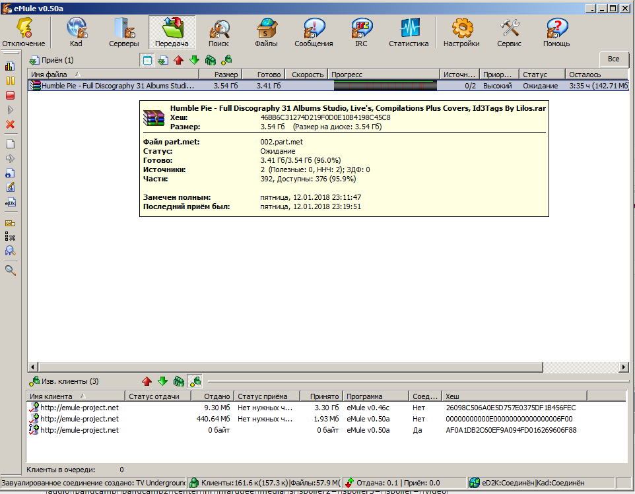Image resolution: width=635 pixels, height=494 pixels.
Task: Select the Передача transfers page
Action: tap(172, 32)
